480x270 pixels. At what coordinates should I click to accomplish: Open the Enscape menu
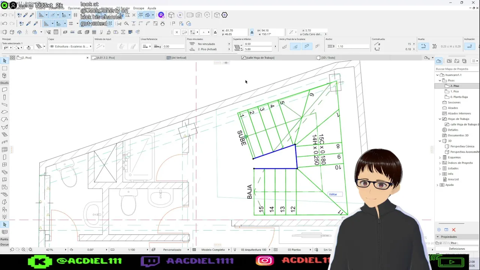coord(139,8)
